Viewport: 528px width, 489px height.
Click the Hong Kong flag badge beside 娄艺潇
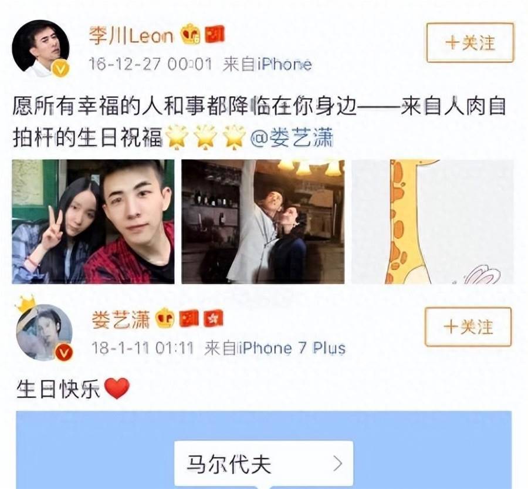pyautogui.click(x=213, y=318)
